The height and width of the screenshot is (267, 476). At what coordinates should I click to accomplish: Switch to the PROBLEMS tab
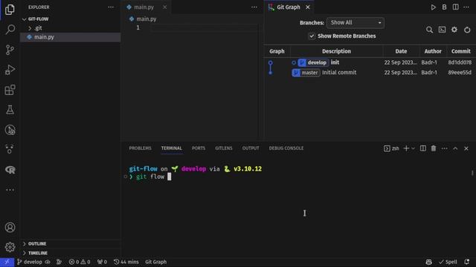140,148
